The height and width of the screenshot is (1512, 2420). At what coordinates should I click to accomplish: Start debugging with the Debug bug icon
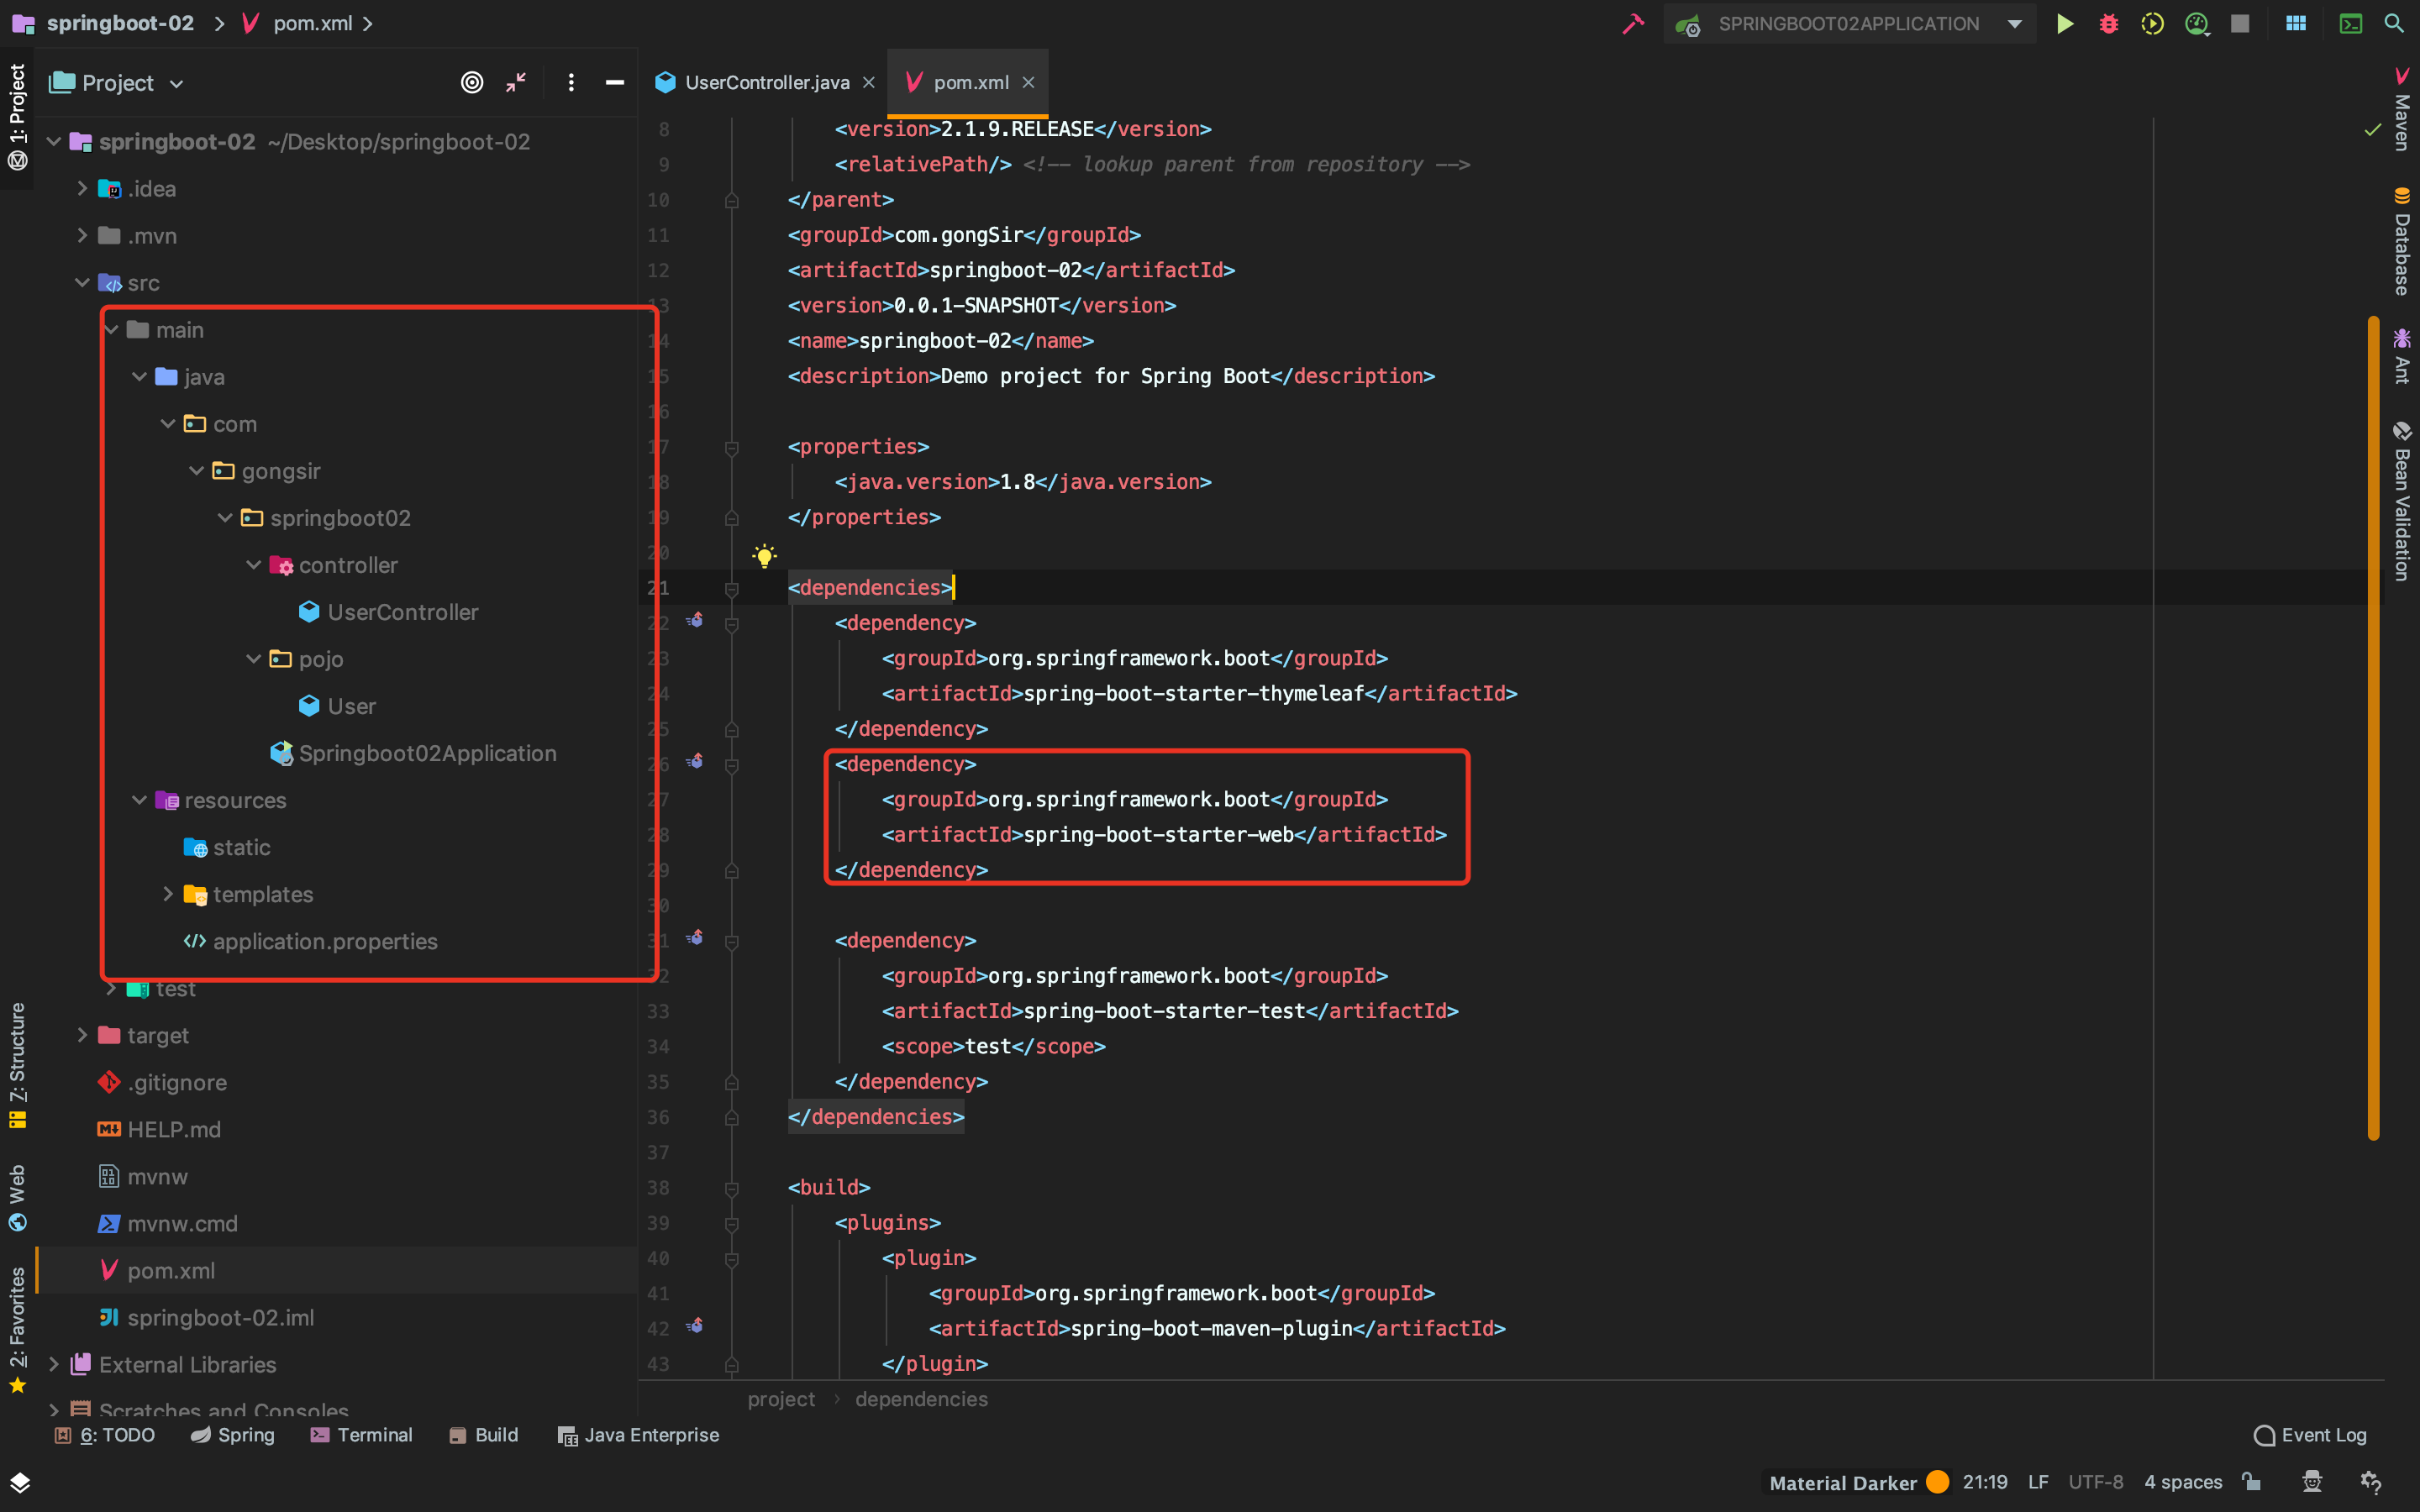(2108, 24)
